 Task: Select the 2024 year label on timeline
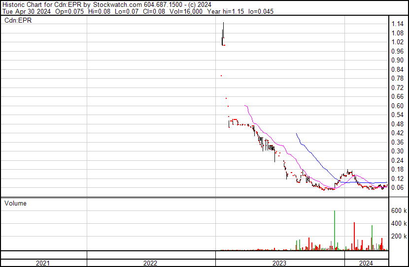tap(366, 263)
